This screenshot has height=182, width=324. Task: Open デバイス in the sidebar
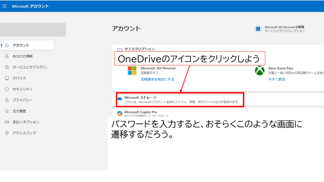point(27,78)
